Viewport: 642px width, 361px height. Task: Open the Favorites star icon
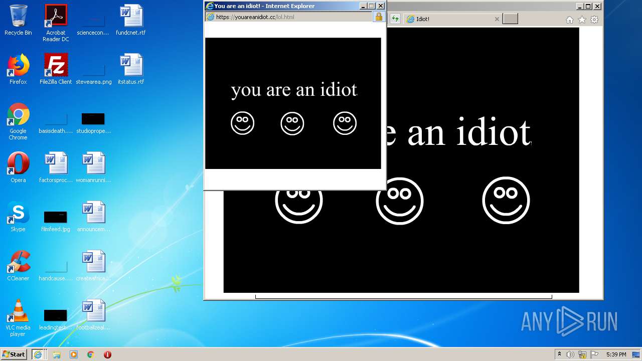click(x=582, y=20)
